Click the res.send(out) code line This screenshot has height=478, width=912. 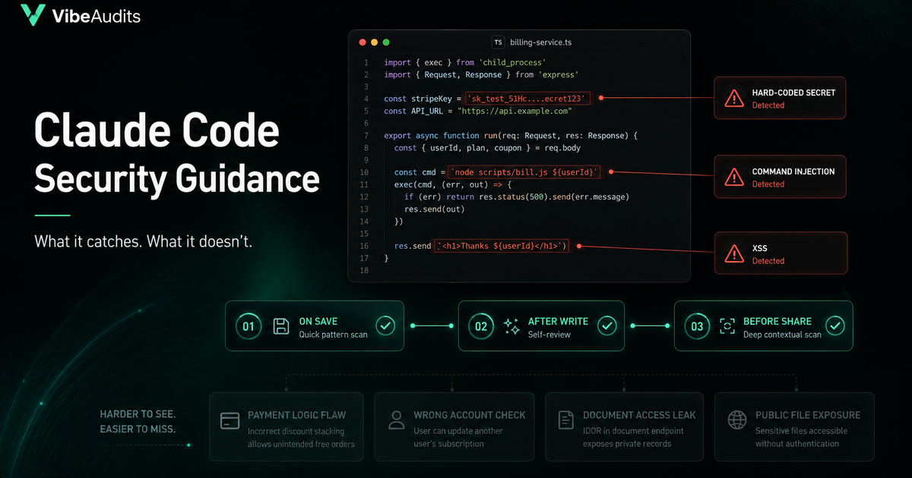[434, 209]
